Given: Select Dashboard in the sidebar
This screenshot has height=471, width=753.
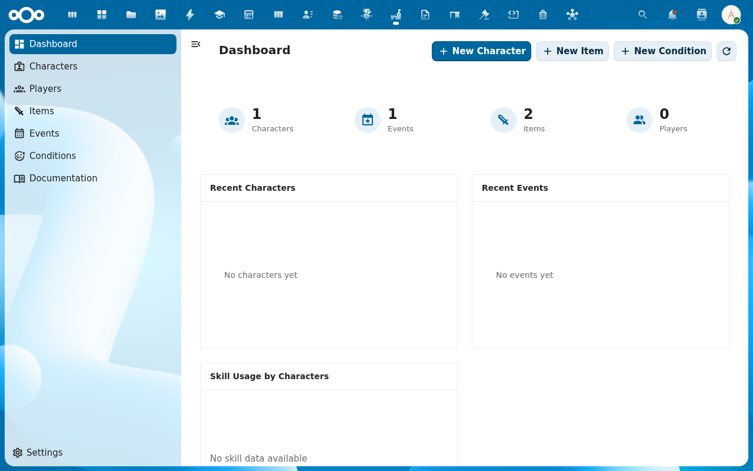Looking at the screenshot, I should (93, 44).
